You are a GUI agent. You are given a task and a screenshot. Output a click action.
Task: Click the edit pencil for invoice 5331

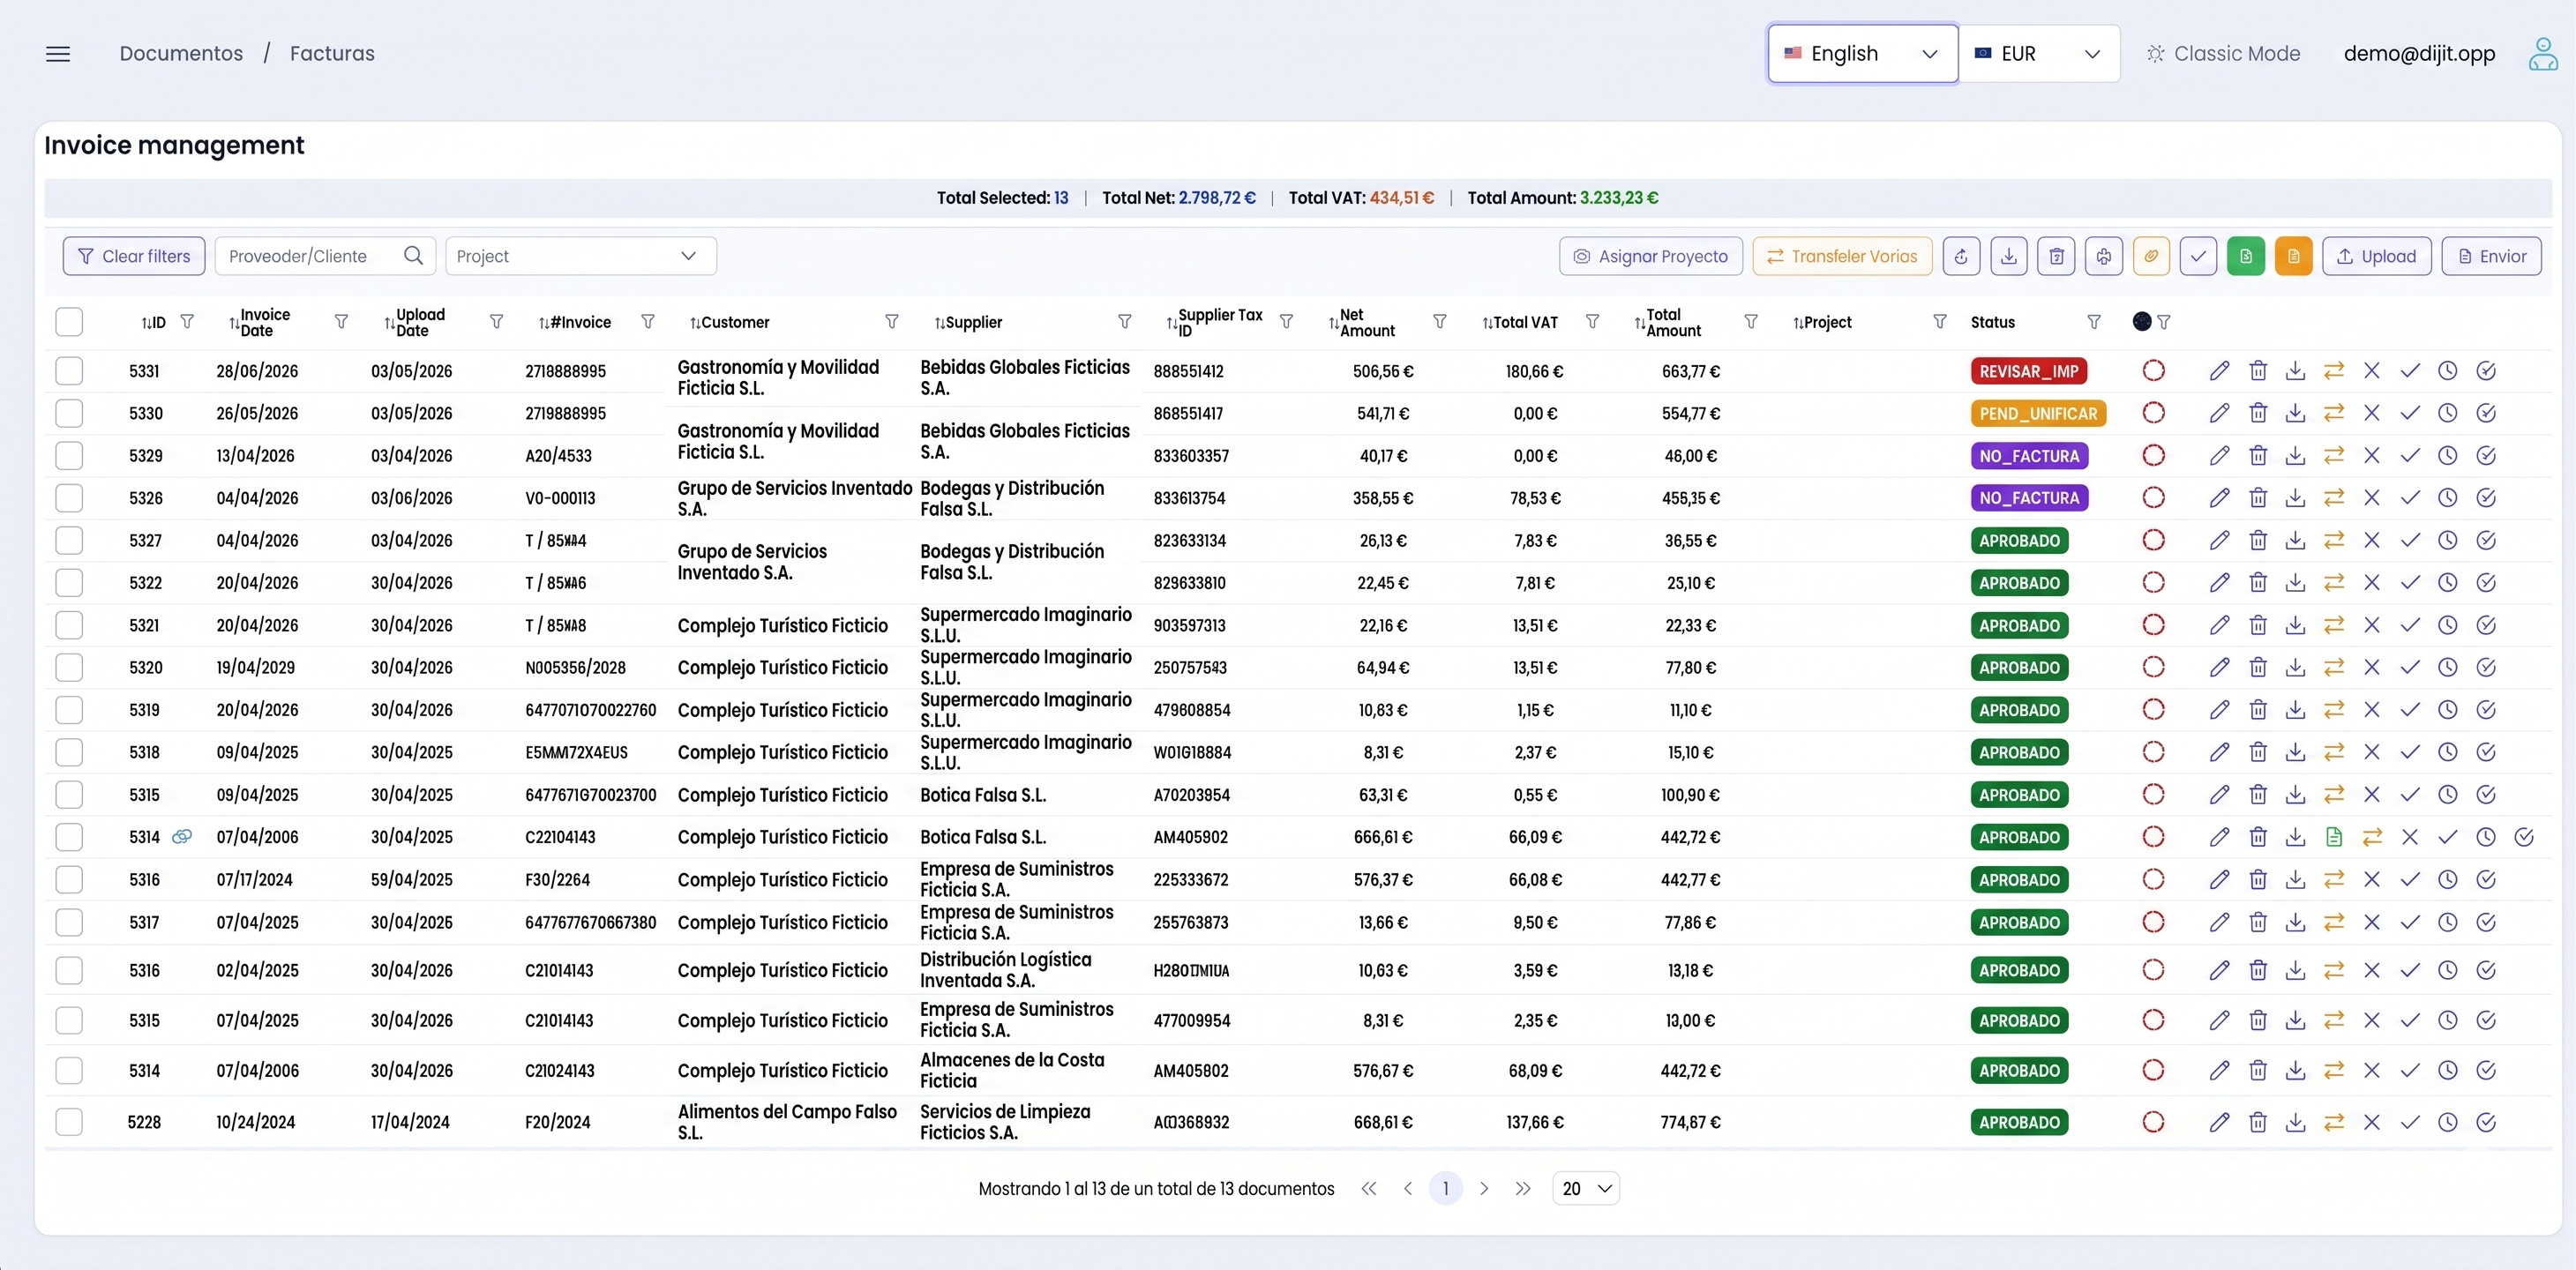click(x=2219, y=371)
